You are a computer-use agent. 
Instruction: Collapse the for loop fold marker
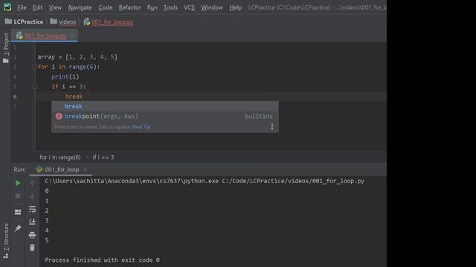click(x=35, y=67)
